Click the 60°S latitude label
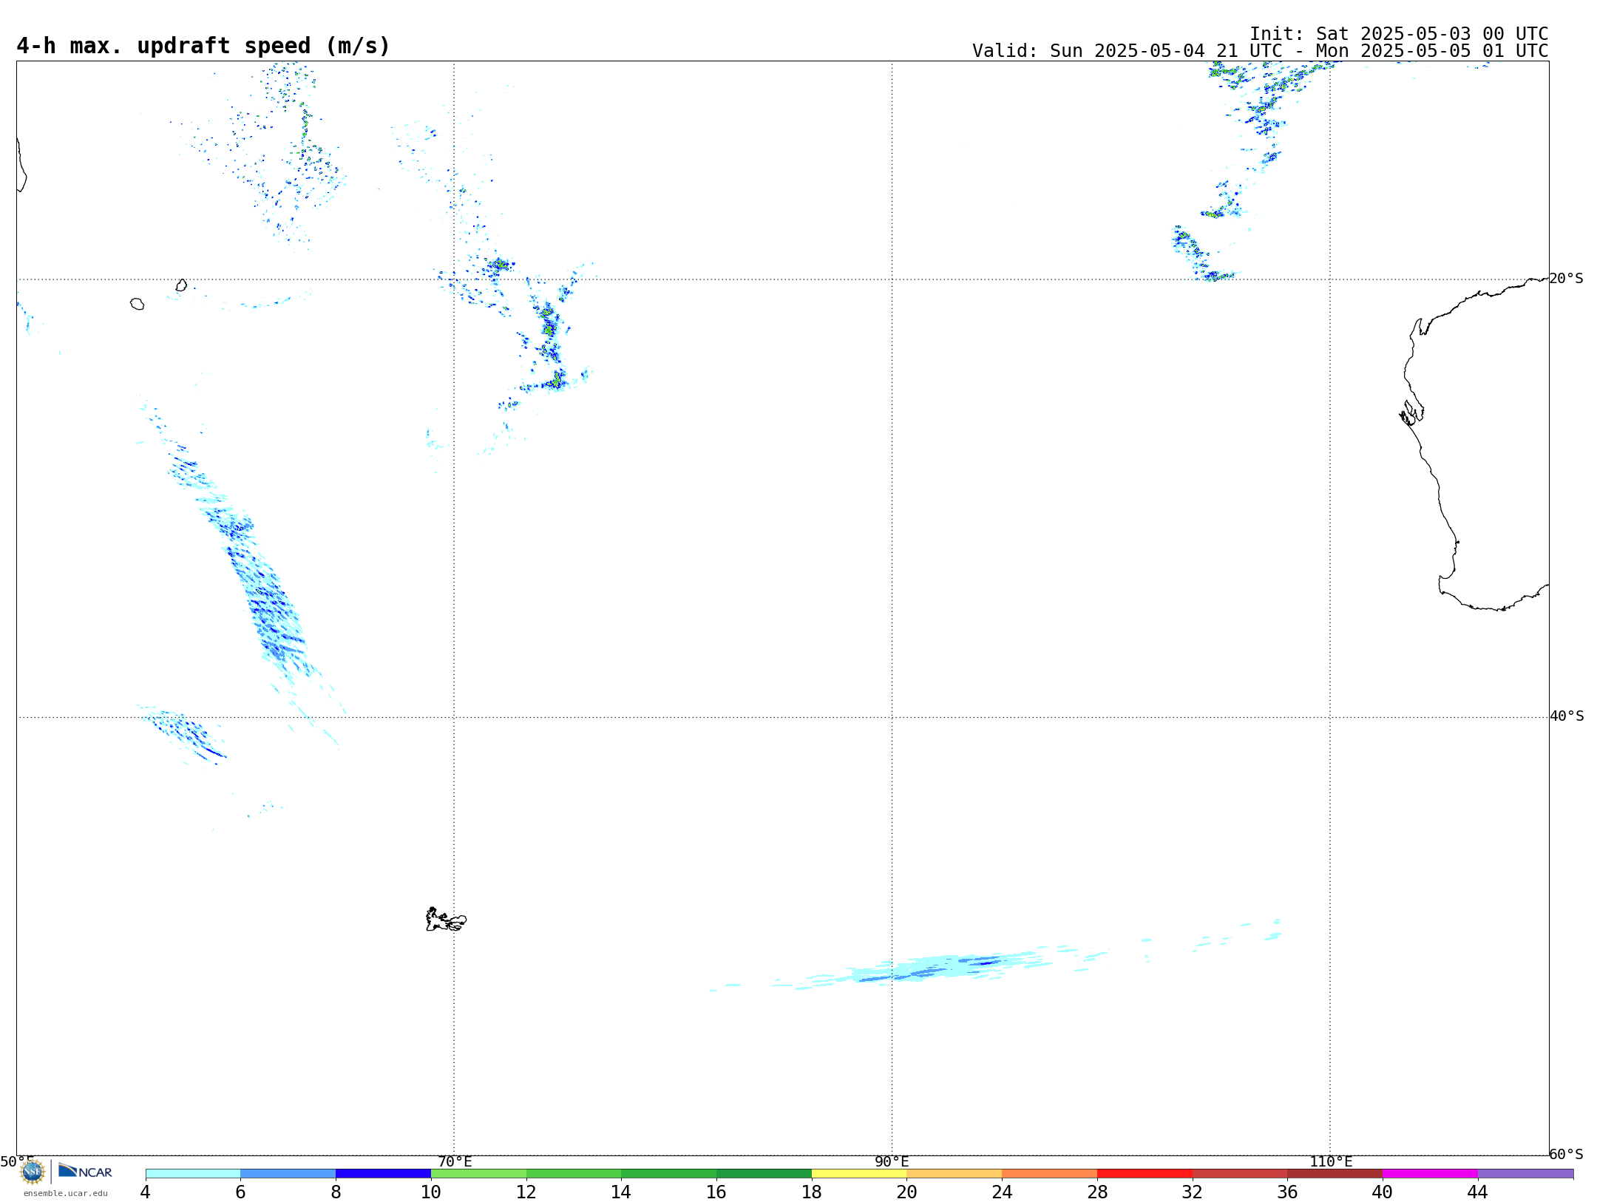 pyautogui.click(x=1567, y=1154)
